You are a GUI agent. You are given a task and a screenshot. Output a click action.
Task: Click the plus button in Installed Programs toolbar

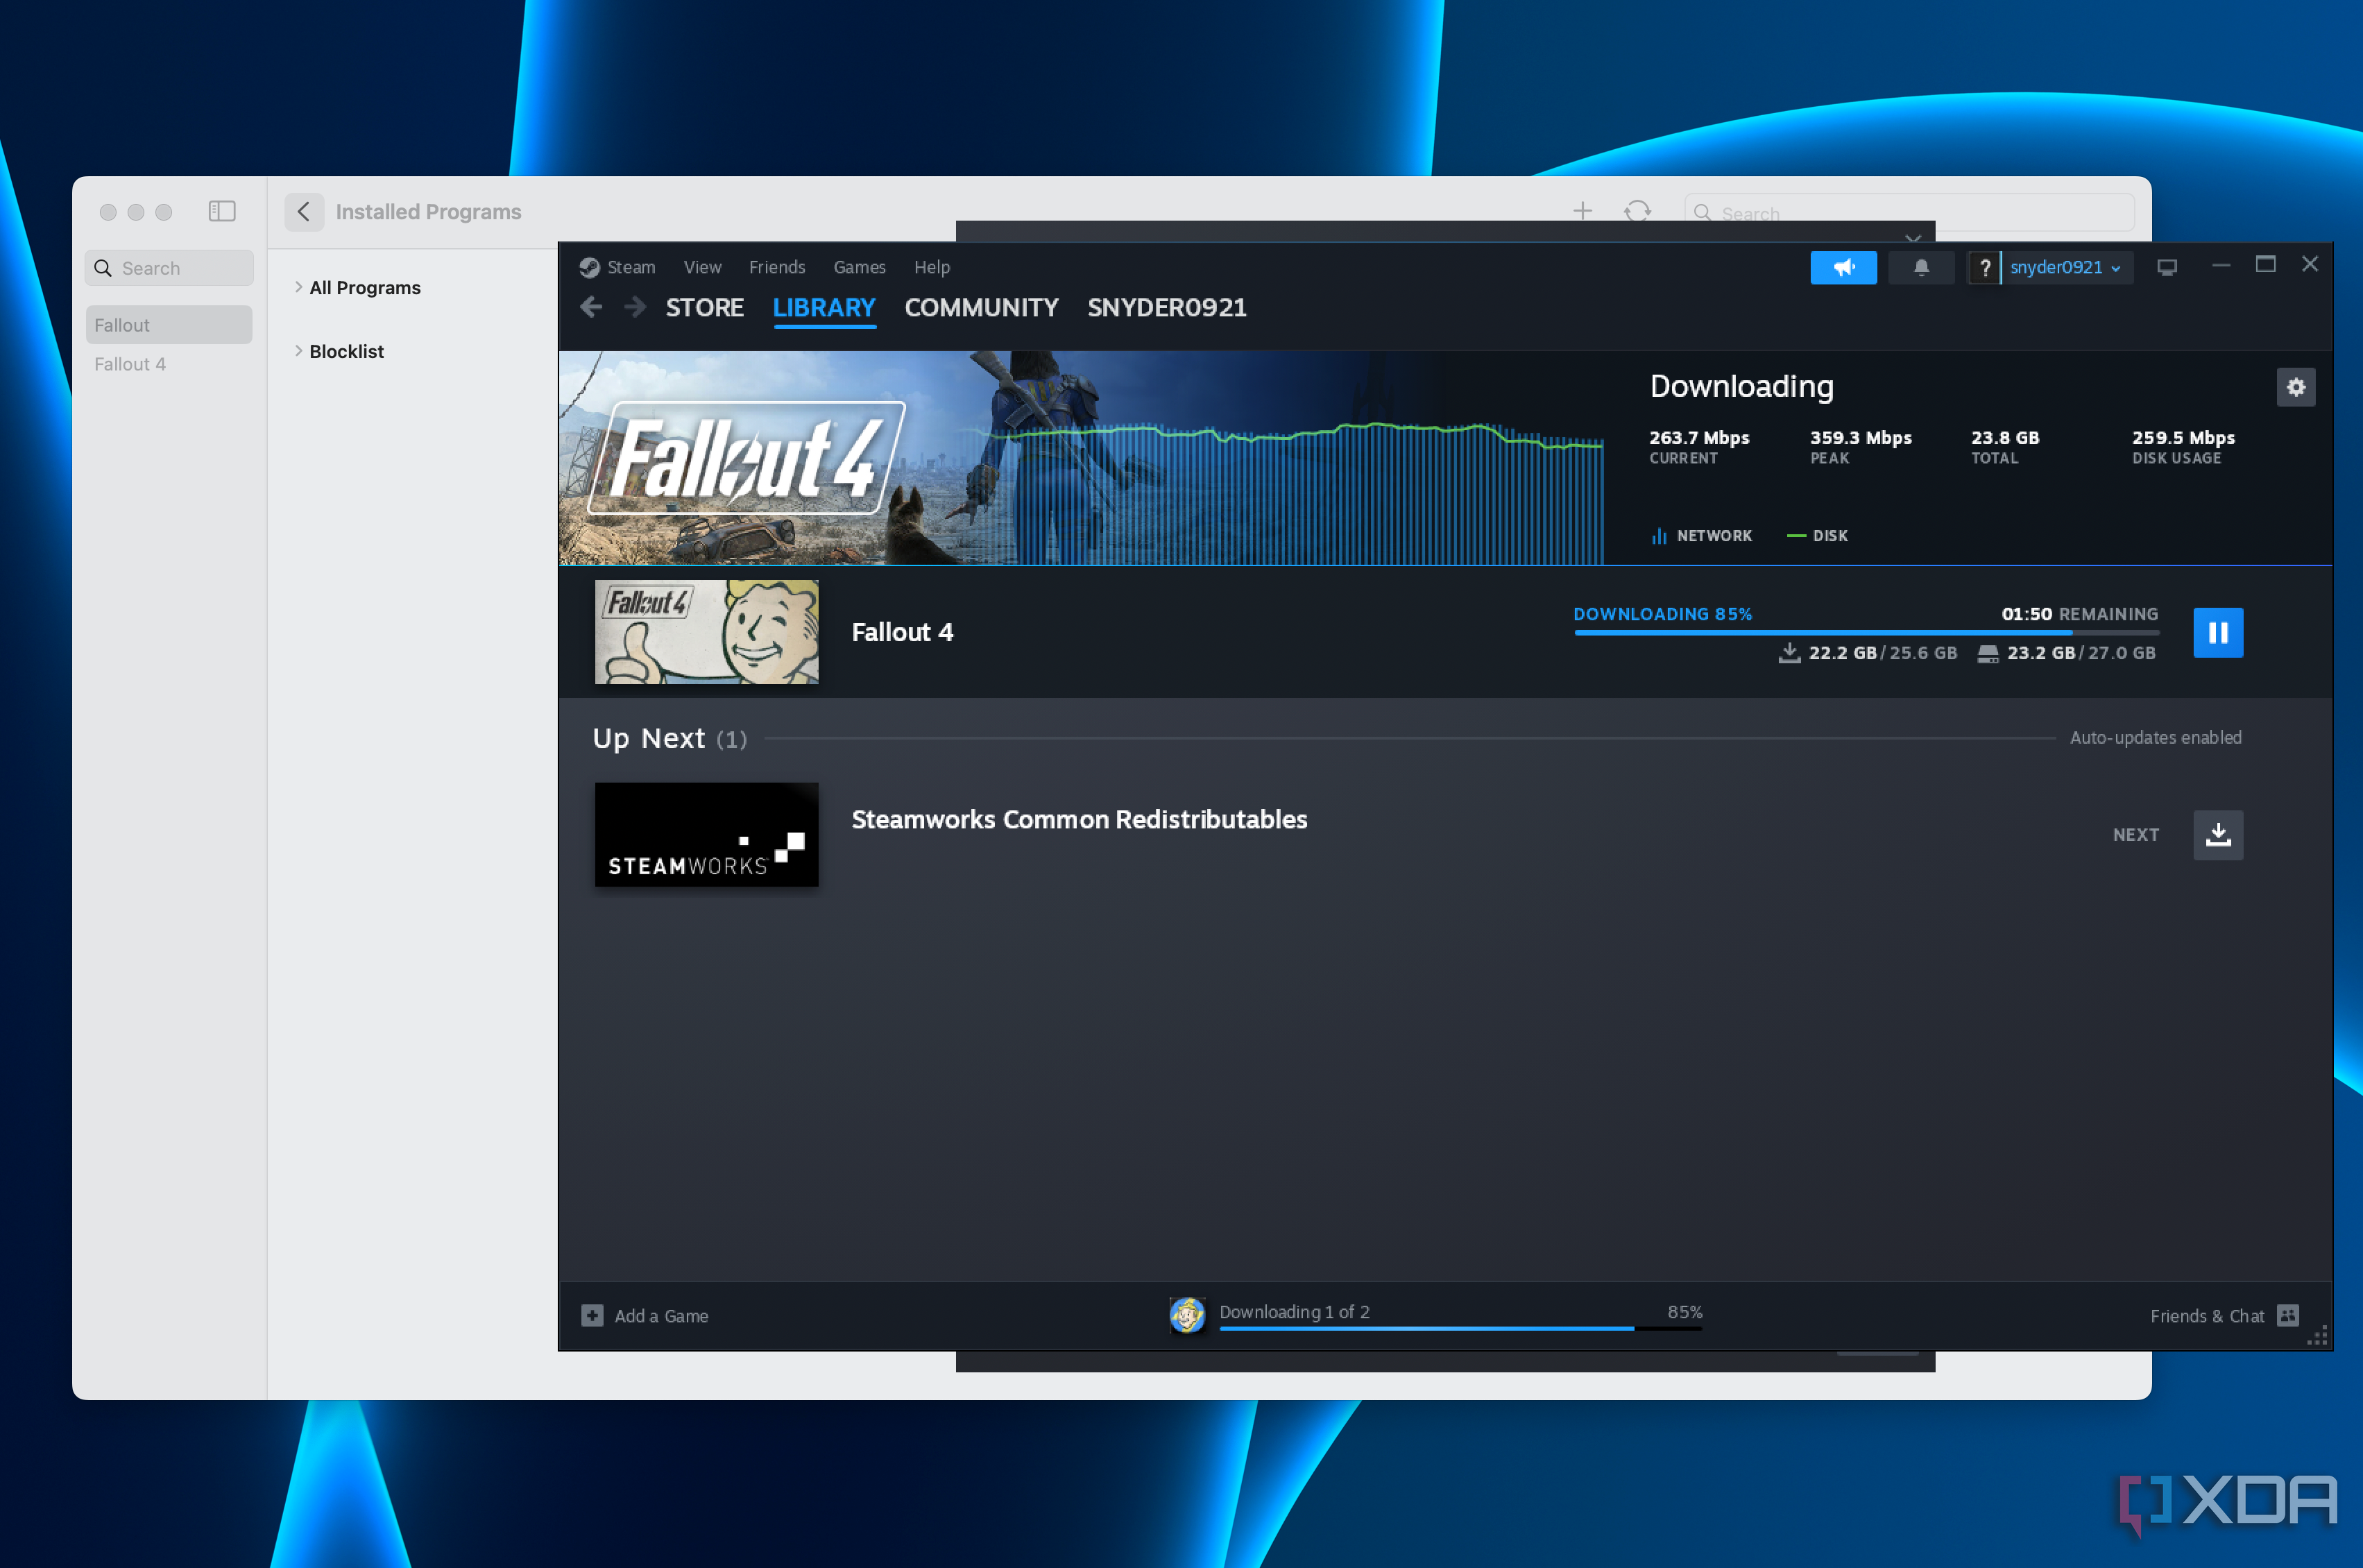pos(1582,211)
